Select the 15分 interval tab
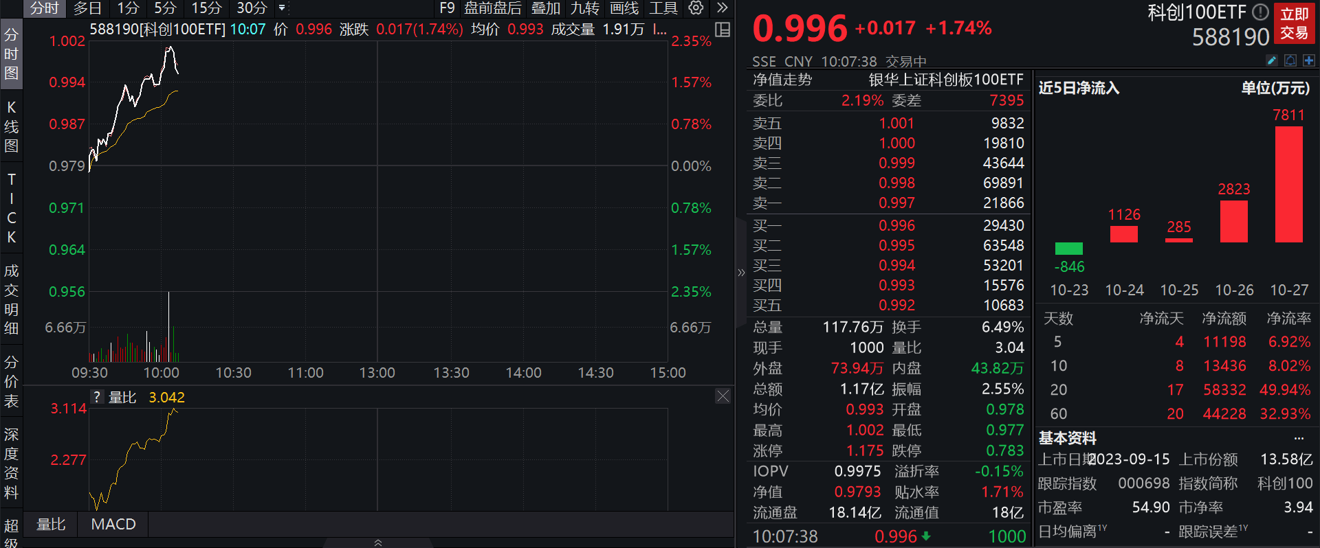 coord(206,8)
